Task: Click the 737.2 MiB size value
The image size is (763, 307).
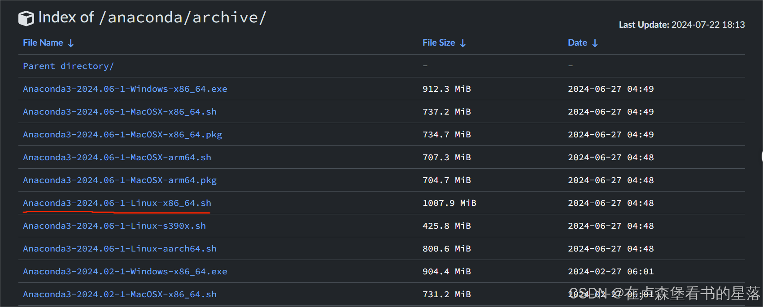Action: coord(447,111)
